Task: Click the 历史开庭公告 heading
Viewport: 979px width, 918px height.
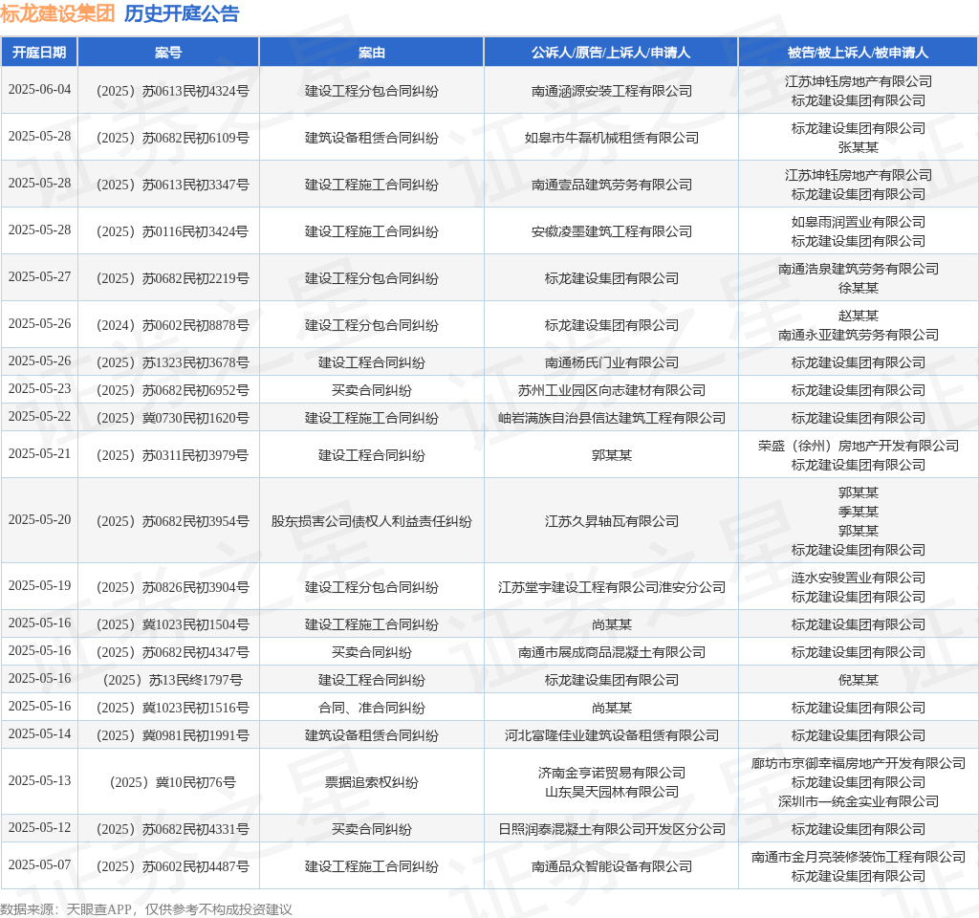Action: [x=181, y=13]
